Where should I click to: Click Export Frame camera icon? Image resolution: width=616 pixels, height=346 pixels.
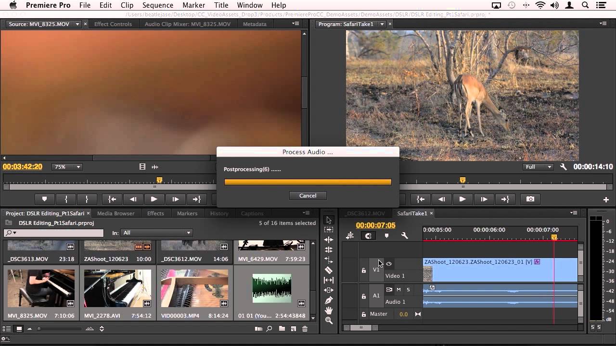530,199
